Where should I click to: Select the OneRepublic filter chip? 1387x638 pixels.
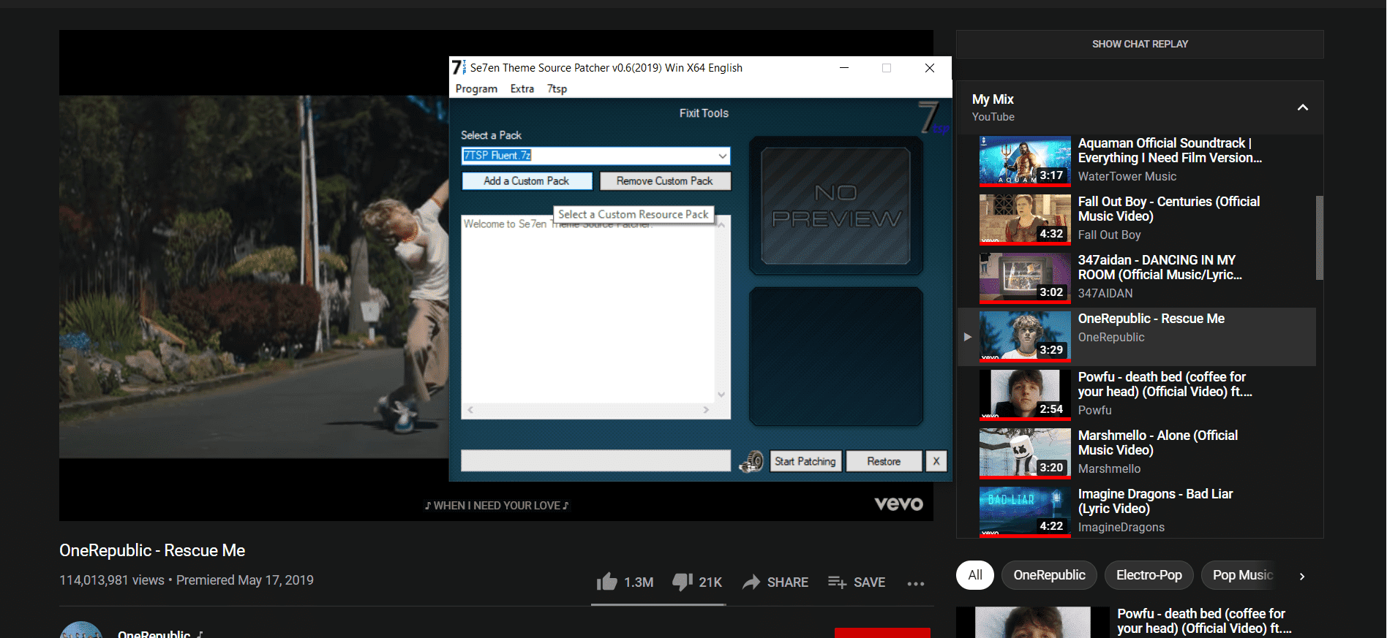pyautogui.click(x=1049, y=575)
